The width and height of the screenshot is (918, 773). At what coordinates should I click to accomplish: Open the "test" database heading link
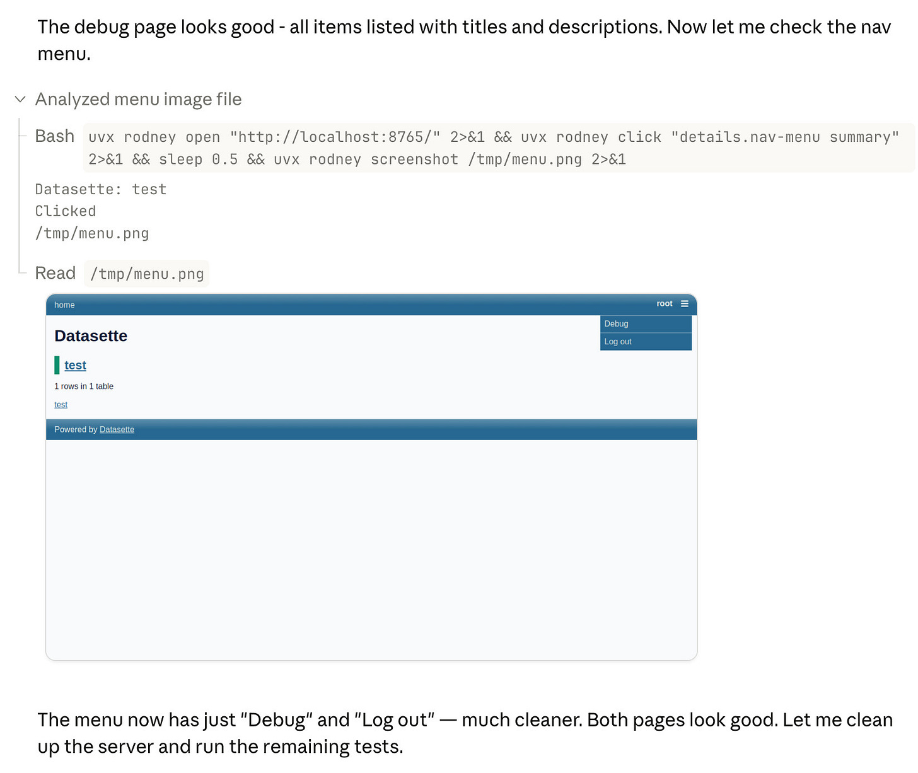pyautogui.click(x=75, y=365)
